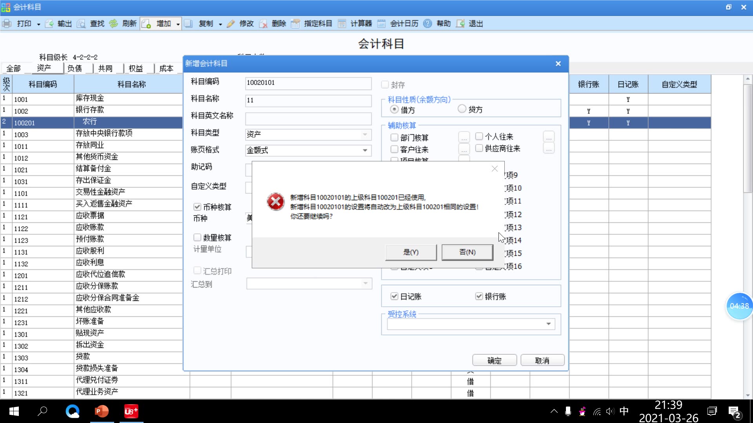Switch to the 权益 tab
This screenshot has height=423, width=753.
coord(136,69)
